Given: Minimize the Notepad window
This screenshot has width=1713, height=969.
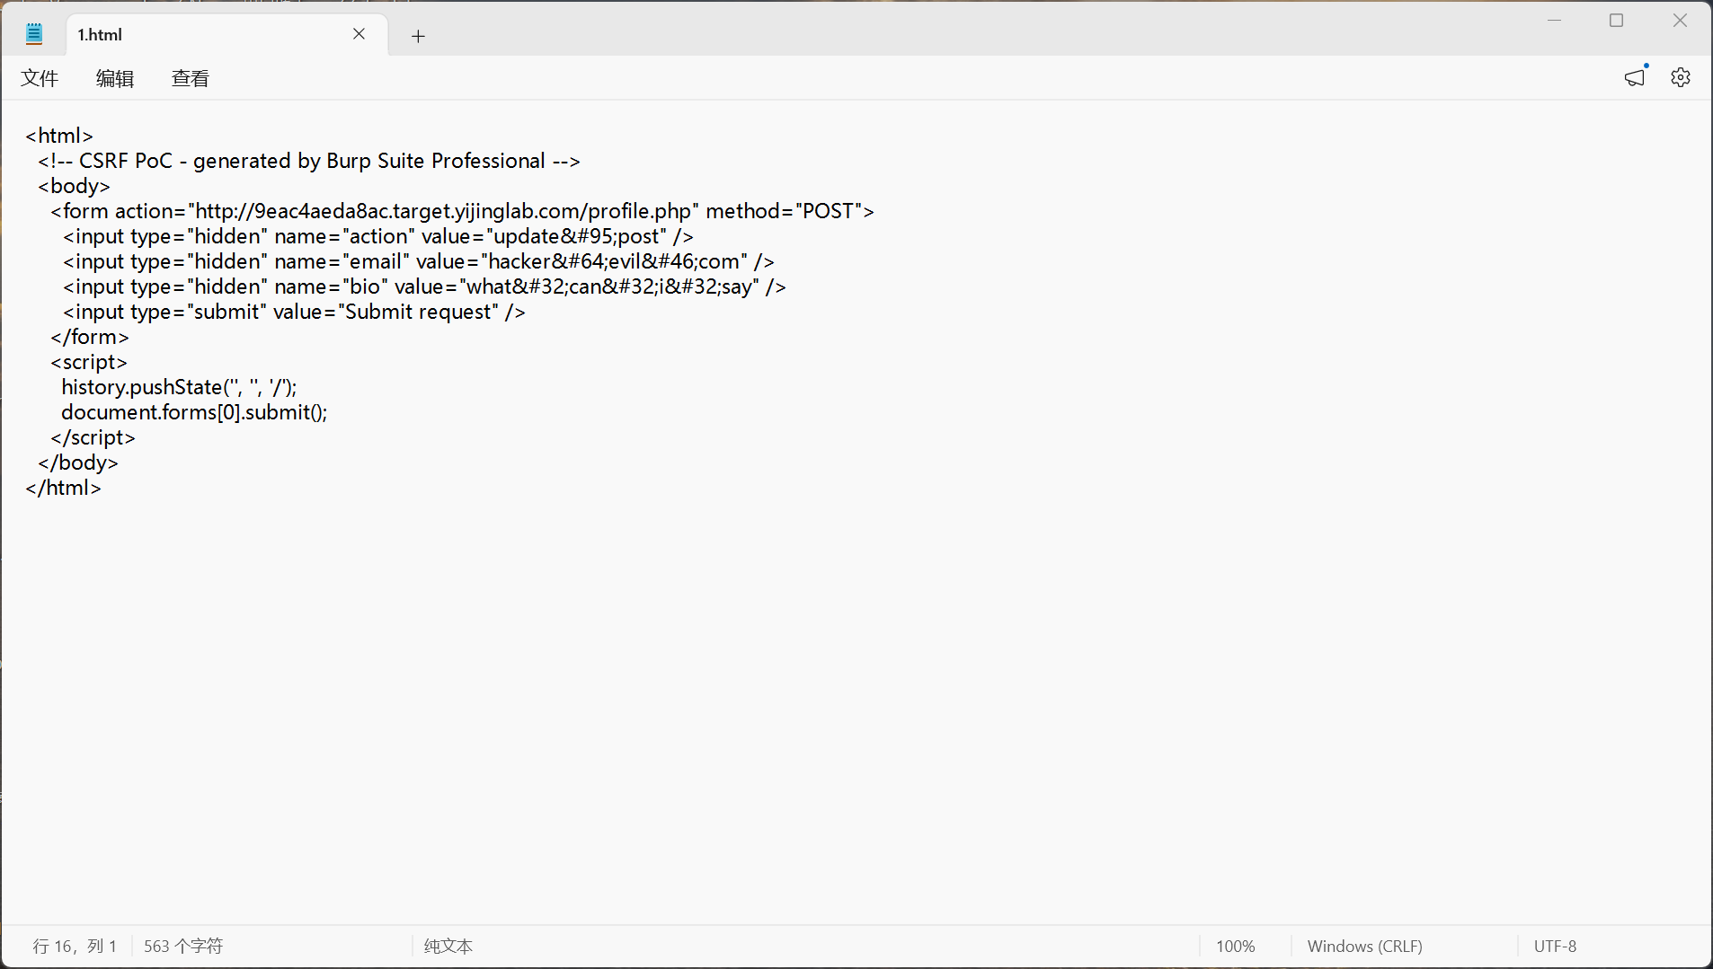Looking at the screenshot, I should (1554, 20).
